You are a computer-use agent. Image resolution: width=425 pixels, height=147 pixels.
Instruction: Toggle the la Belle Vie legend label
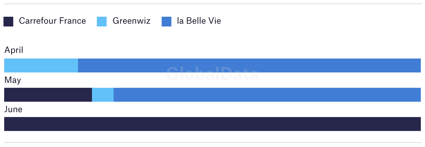[199, 21]
